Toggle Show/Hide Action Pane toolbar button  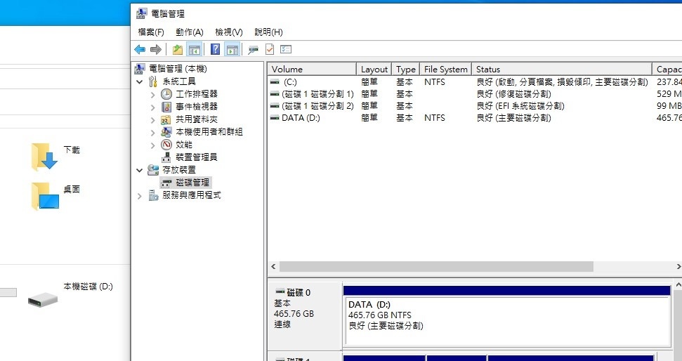click(x=232, y=50)
